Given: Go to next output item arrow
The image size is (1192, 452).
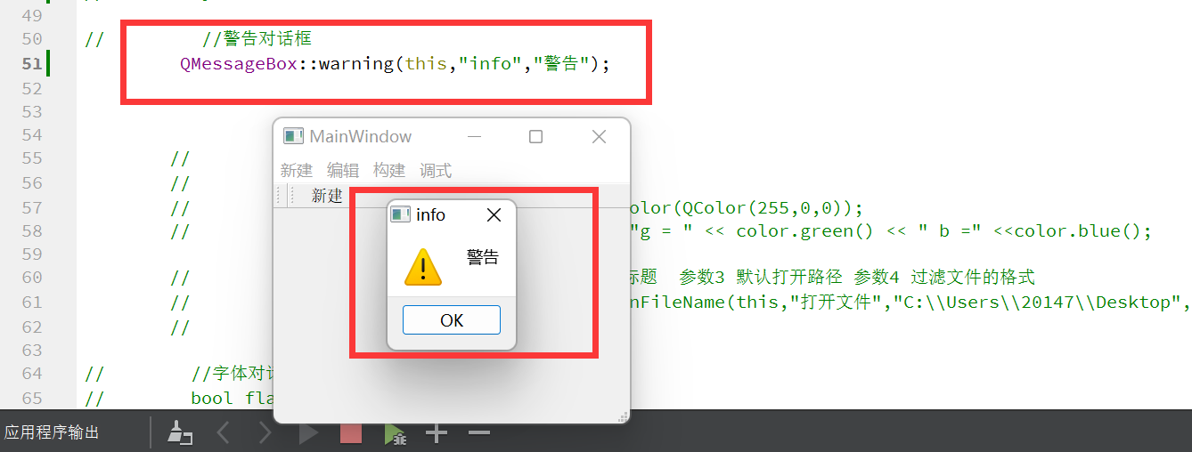Looking at the screenshot, I should pyautogui.click(x=265, y=433).
